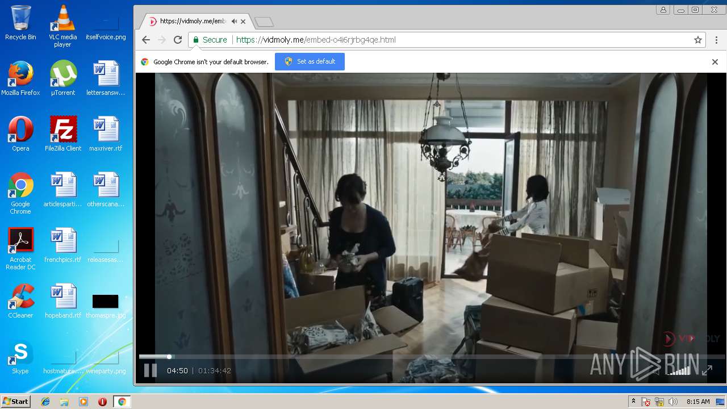Click the Set as default button
Screen dimensions: 727x409
[x=310, y=61]
